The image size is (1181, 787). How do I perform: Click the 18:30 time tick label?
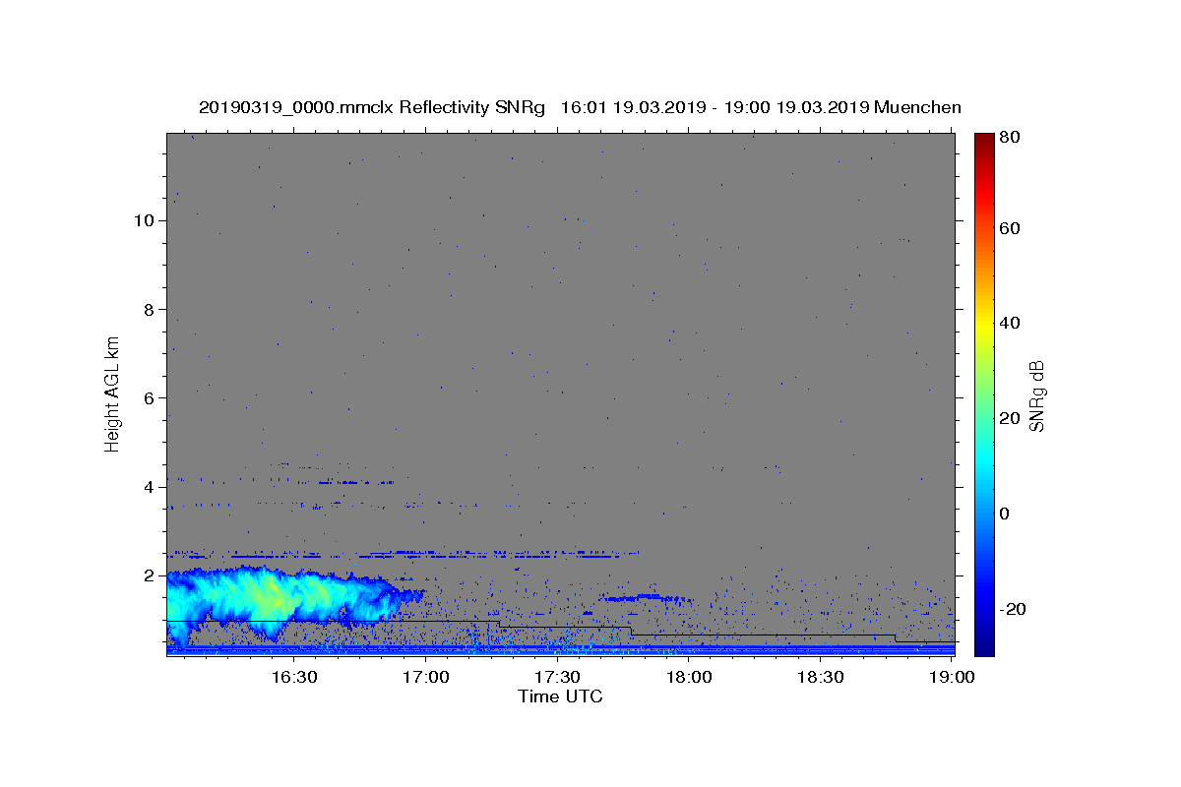[x=821, y=677]
